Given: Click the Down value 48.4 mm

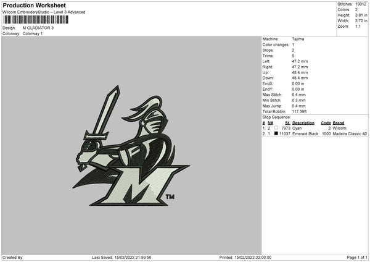Looking at the screenshot, I should pos(300,78).
